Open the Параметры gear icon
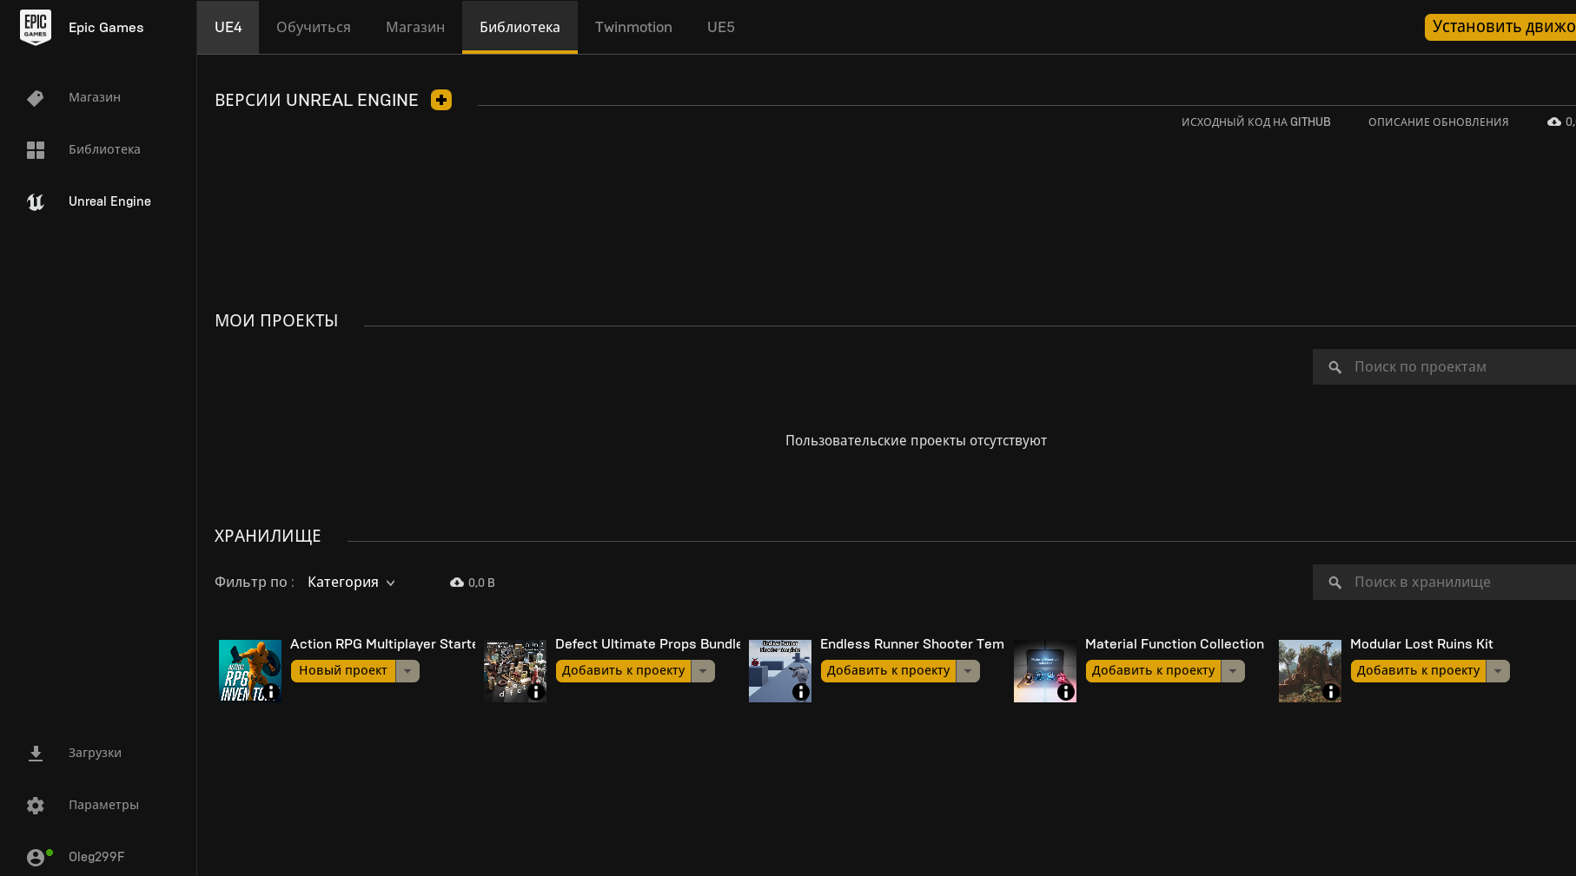The height and width of the screenshot is (876, 1576). click(x=36, y=806)
